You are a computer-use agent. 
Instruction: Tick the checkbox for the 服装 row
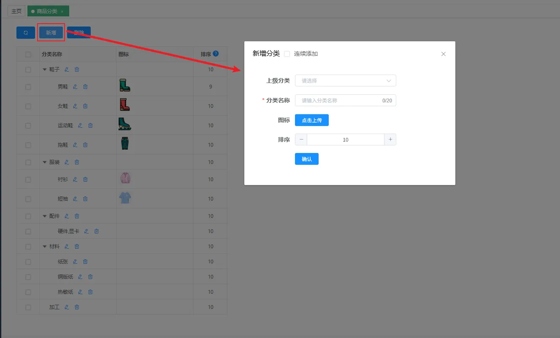coord(28,162)
